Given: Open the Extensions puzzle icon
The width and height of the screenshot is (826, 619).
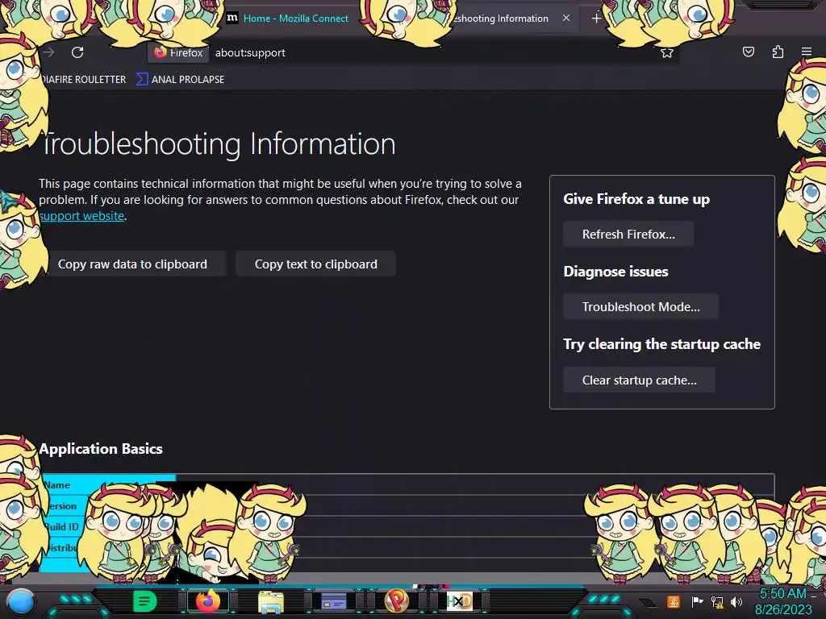Looking at the screenshot, I should click(778, 52).
